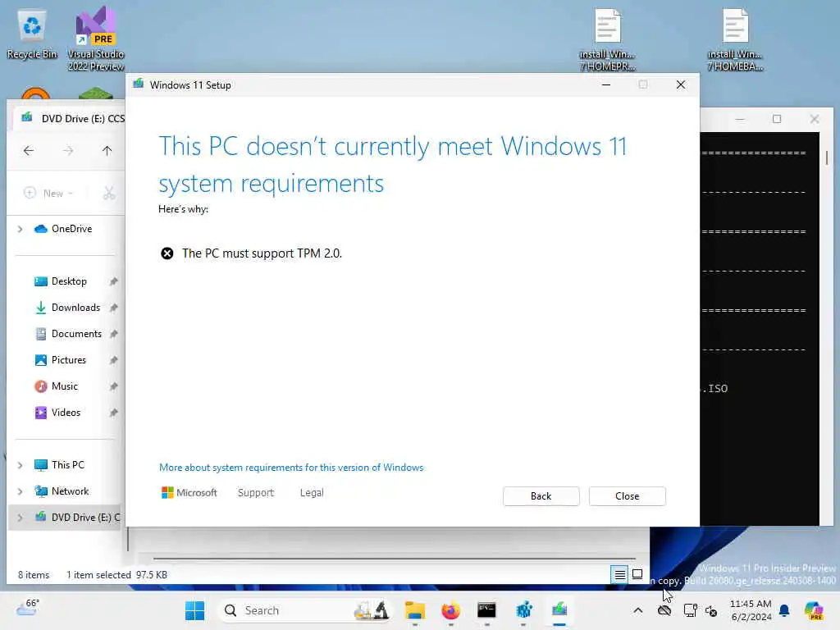Open the New item dropdown in Explorer

pos(48,193)
